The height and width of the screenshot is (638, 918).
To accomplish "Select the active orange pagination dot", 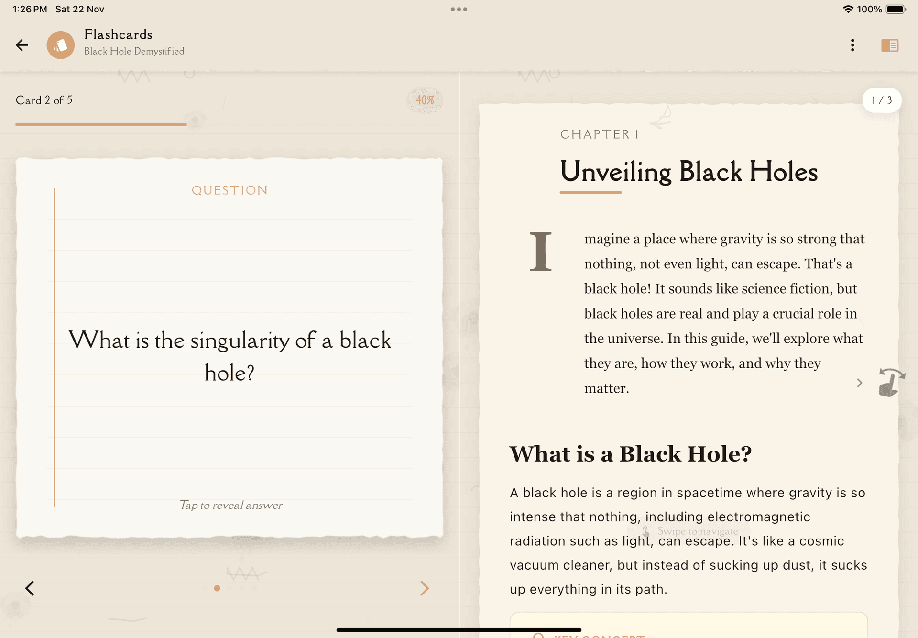I will point(217,588).
